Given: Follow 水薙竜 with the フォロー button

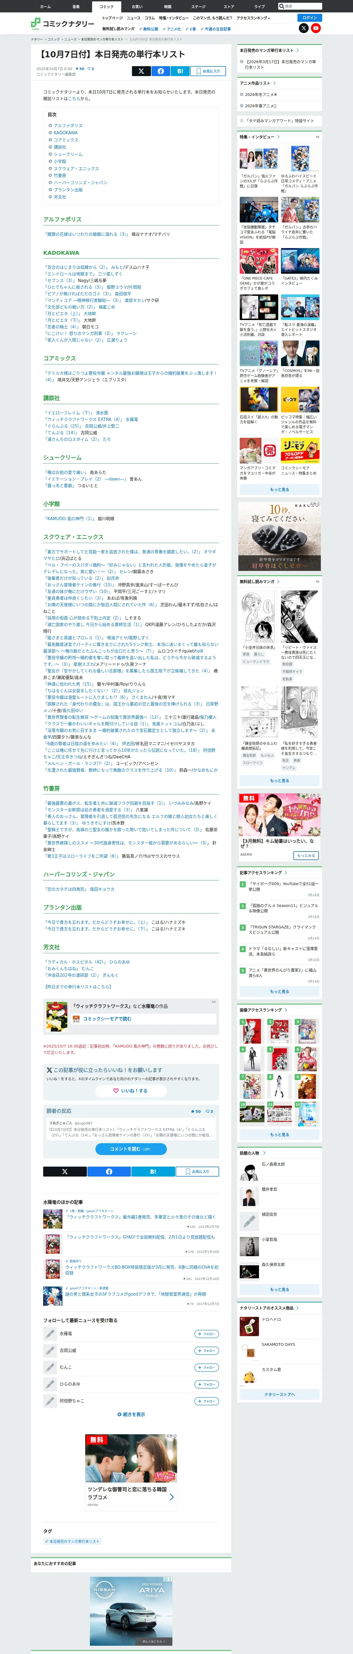Looking at the screenshot, I should click(207, 1334).
